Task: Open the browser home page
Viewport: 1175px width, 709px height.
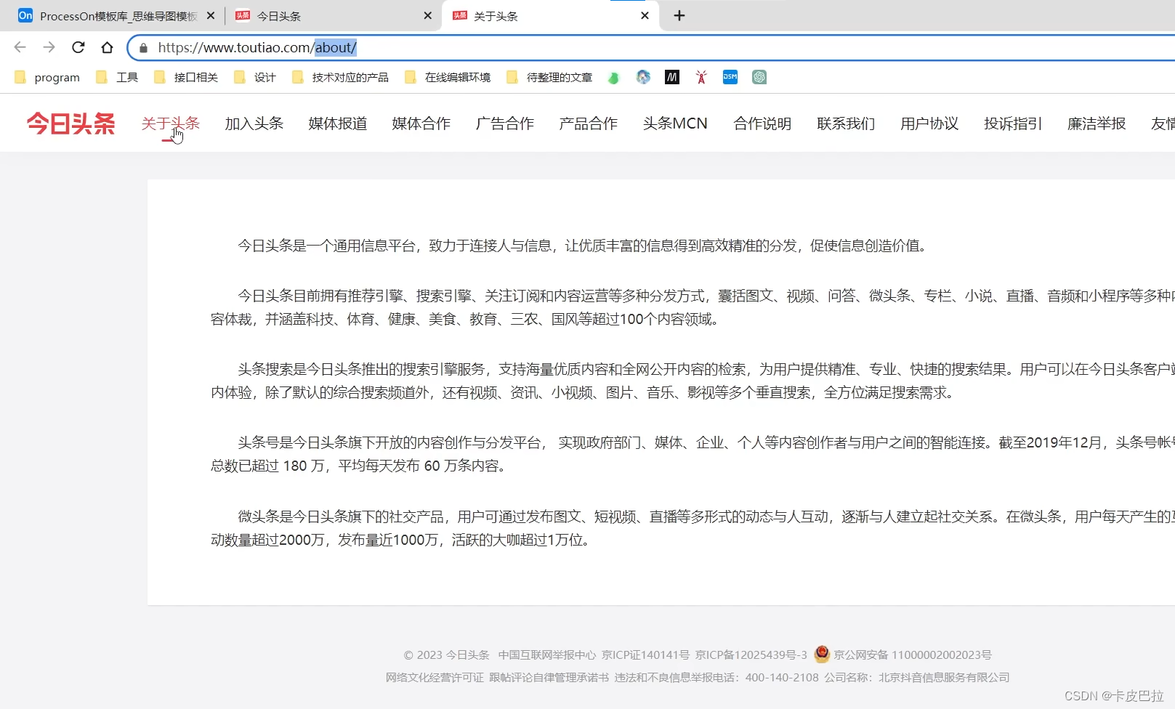Action: 107,47
